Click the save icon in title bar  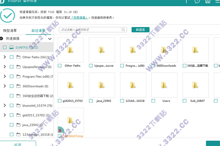pyautogui.click(x=208, y=1)
